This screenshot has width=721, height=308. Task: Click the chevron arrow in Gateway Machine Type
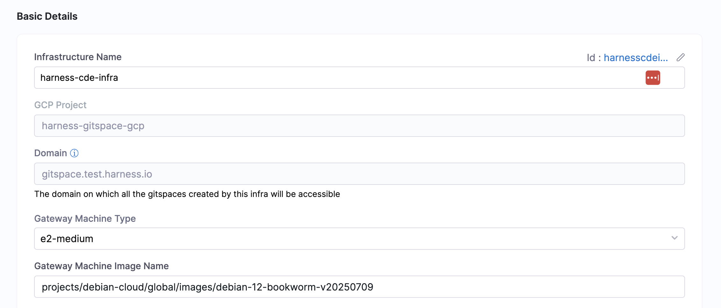[x=674, y=238]
